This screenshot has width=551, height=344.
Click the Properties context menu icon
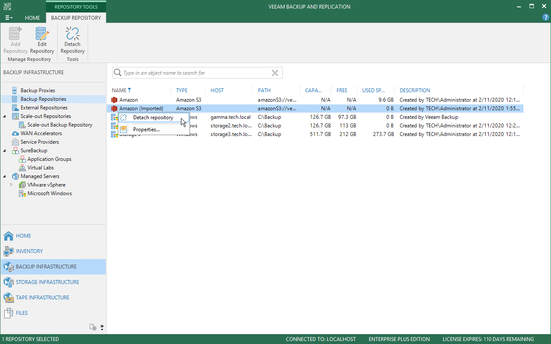(124, 130)
